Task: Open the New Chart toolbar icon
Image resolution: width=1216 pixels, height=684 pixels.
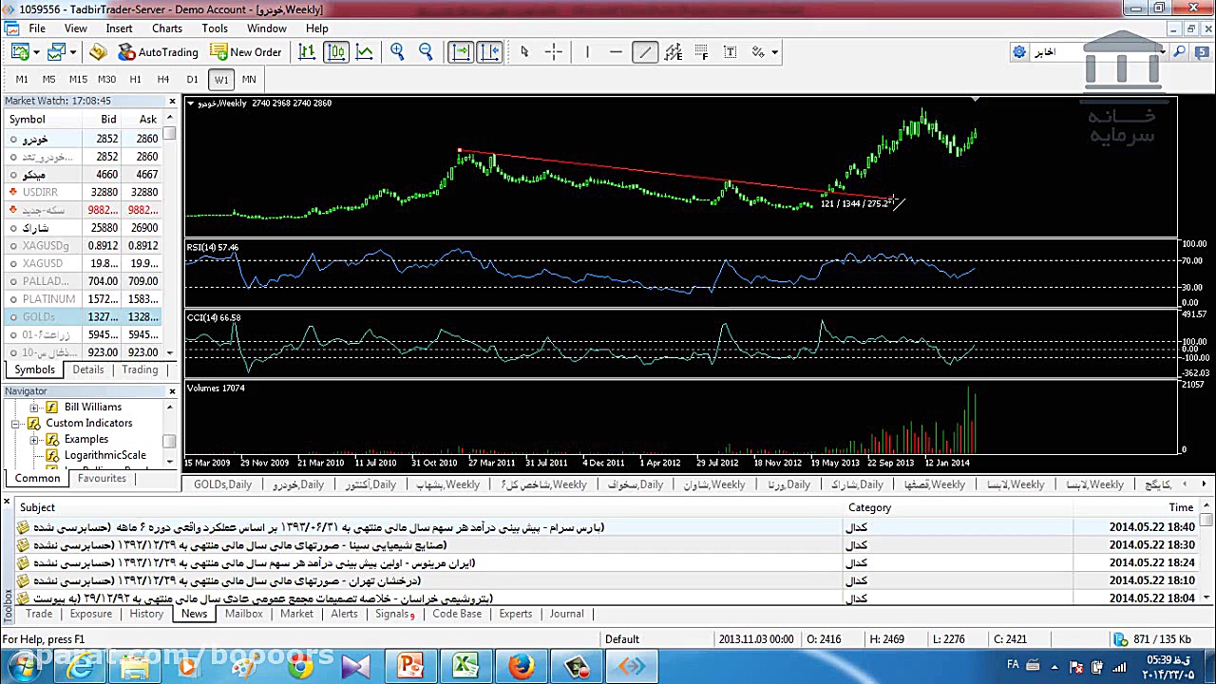Action: pos(19,52)
